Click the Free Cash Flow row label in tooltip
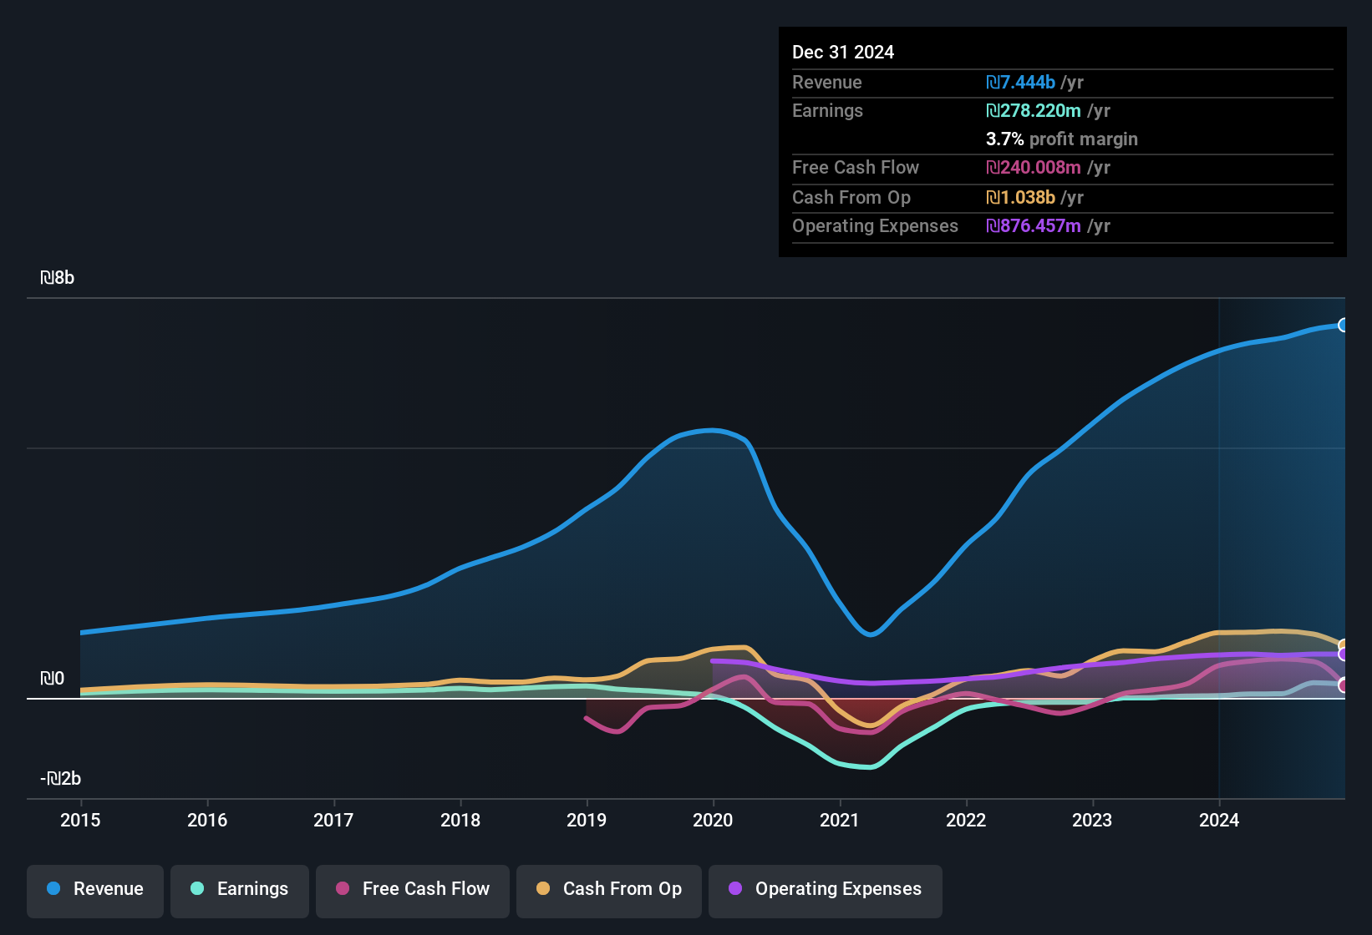1372x935 pixels. (x=856, y=168)
